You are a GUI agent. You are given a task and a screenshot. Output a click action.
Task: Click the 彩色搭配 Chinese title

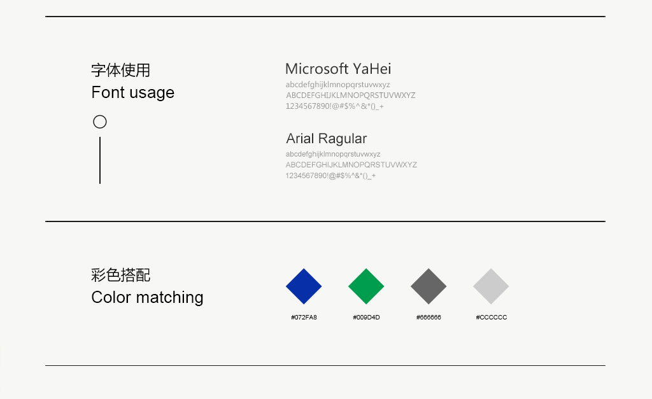(x=120, y=275)
